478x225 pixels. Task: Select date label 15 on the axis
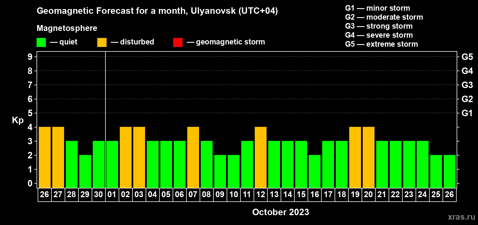point(301,195)
